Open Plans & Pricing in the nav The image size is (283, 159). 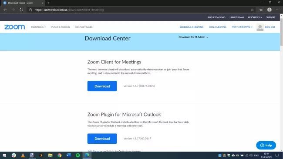[61, 27]
